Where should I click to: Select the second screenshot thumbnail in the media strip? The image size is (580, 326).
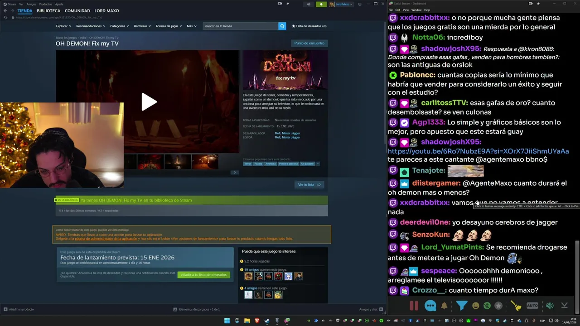(150, 162)
